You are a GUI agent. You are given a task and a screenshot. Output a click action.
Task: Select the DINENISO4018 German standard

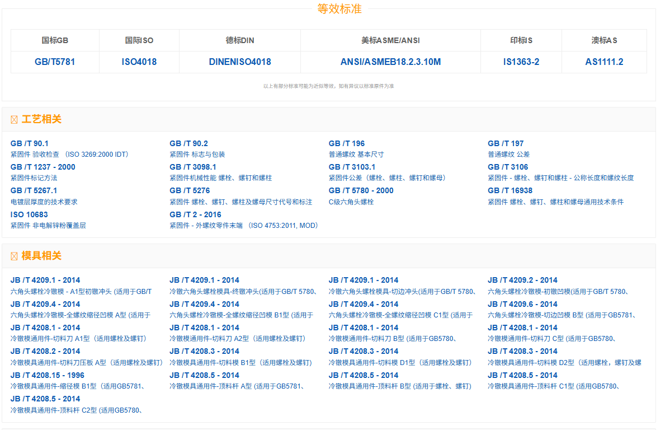coord(240,62)
